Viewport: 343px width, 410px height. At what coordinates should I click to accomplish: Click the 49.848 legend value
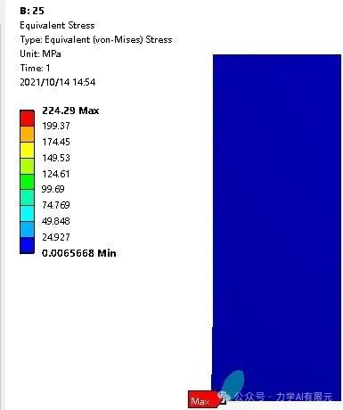point(56,221)
